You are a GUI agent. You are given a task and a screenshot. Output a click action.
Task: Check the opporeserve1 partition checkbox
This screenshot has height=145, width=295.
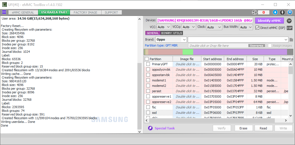[x=148, y=96]
